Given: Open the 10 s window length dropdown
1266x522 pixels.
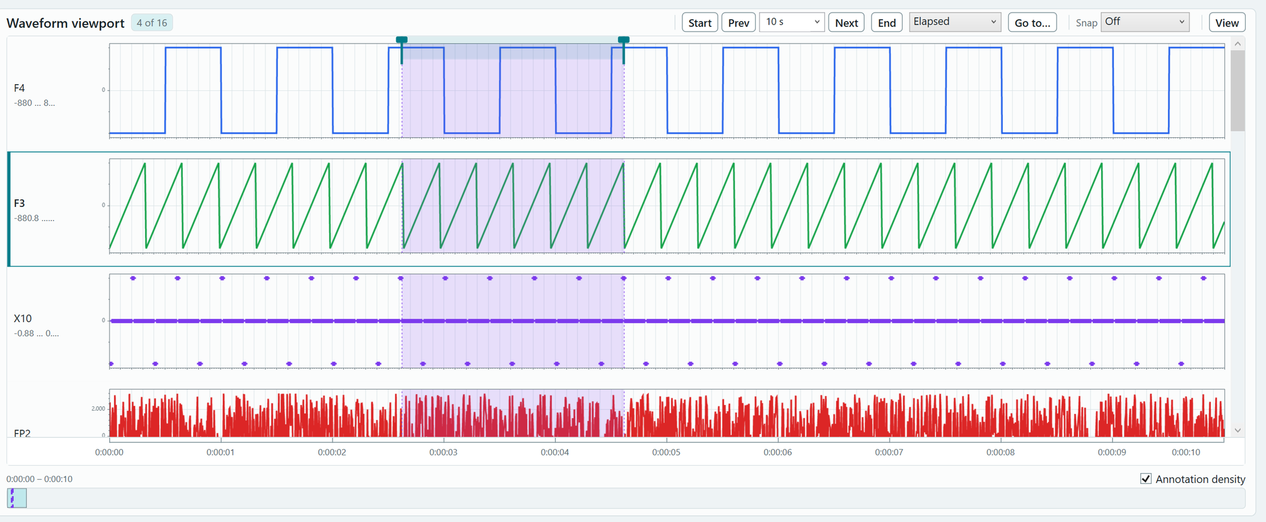Looking at the screenshot, I should pos(792,22).
